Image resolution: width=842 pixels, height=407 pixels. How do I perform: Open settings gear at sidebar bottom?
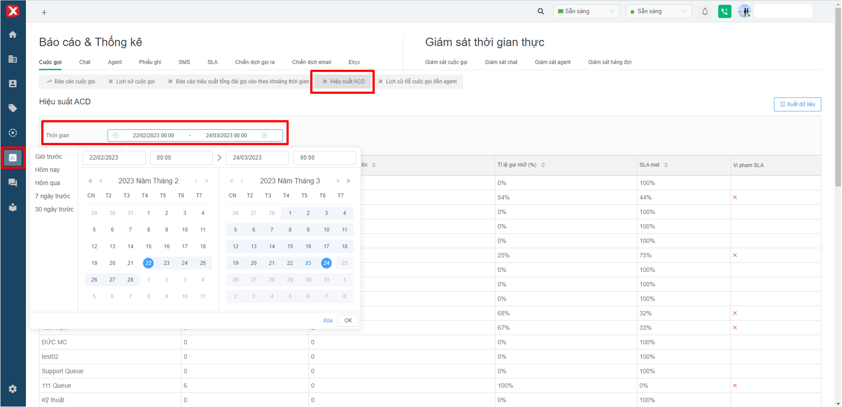[x=13, y=389]
